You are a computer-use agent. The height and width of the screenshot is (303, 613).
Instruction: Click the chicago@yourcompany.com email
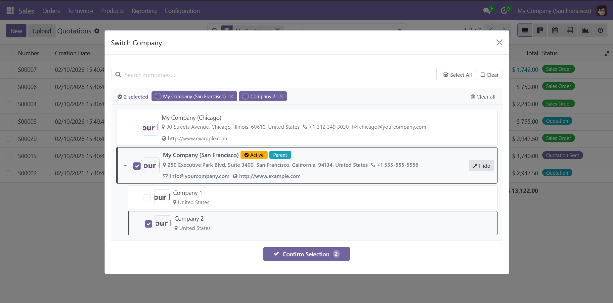tap(393, 127)
